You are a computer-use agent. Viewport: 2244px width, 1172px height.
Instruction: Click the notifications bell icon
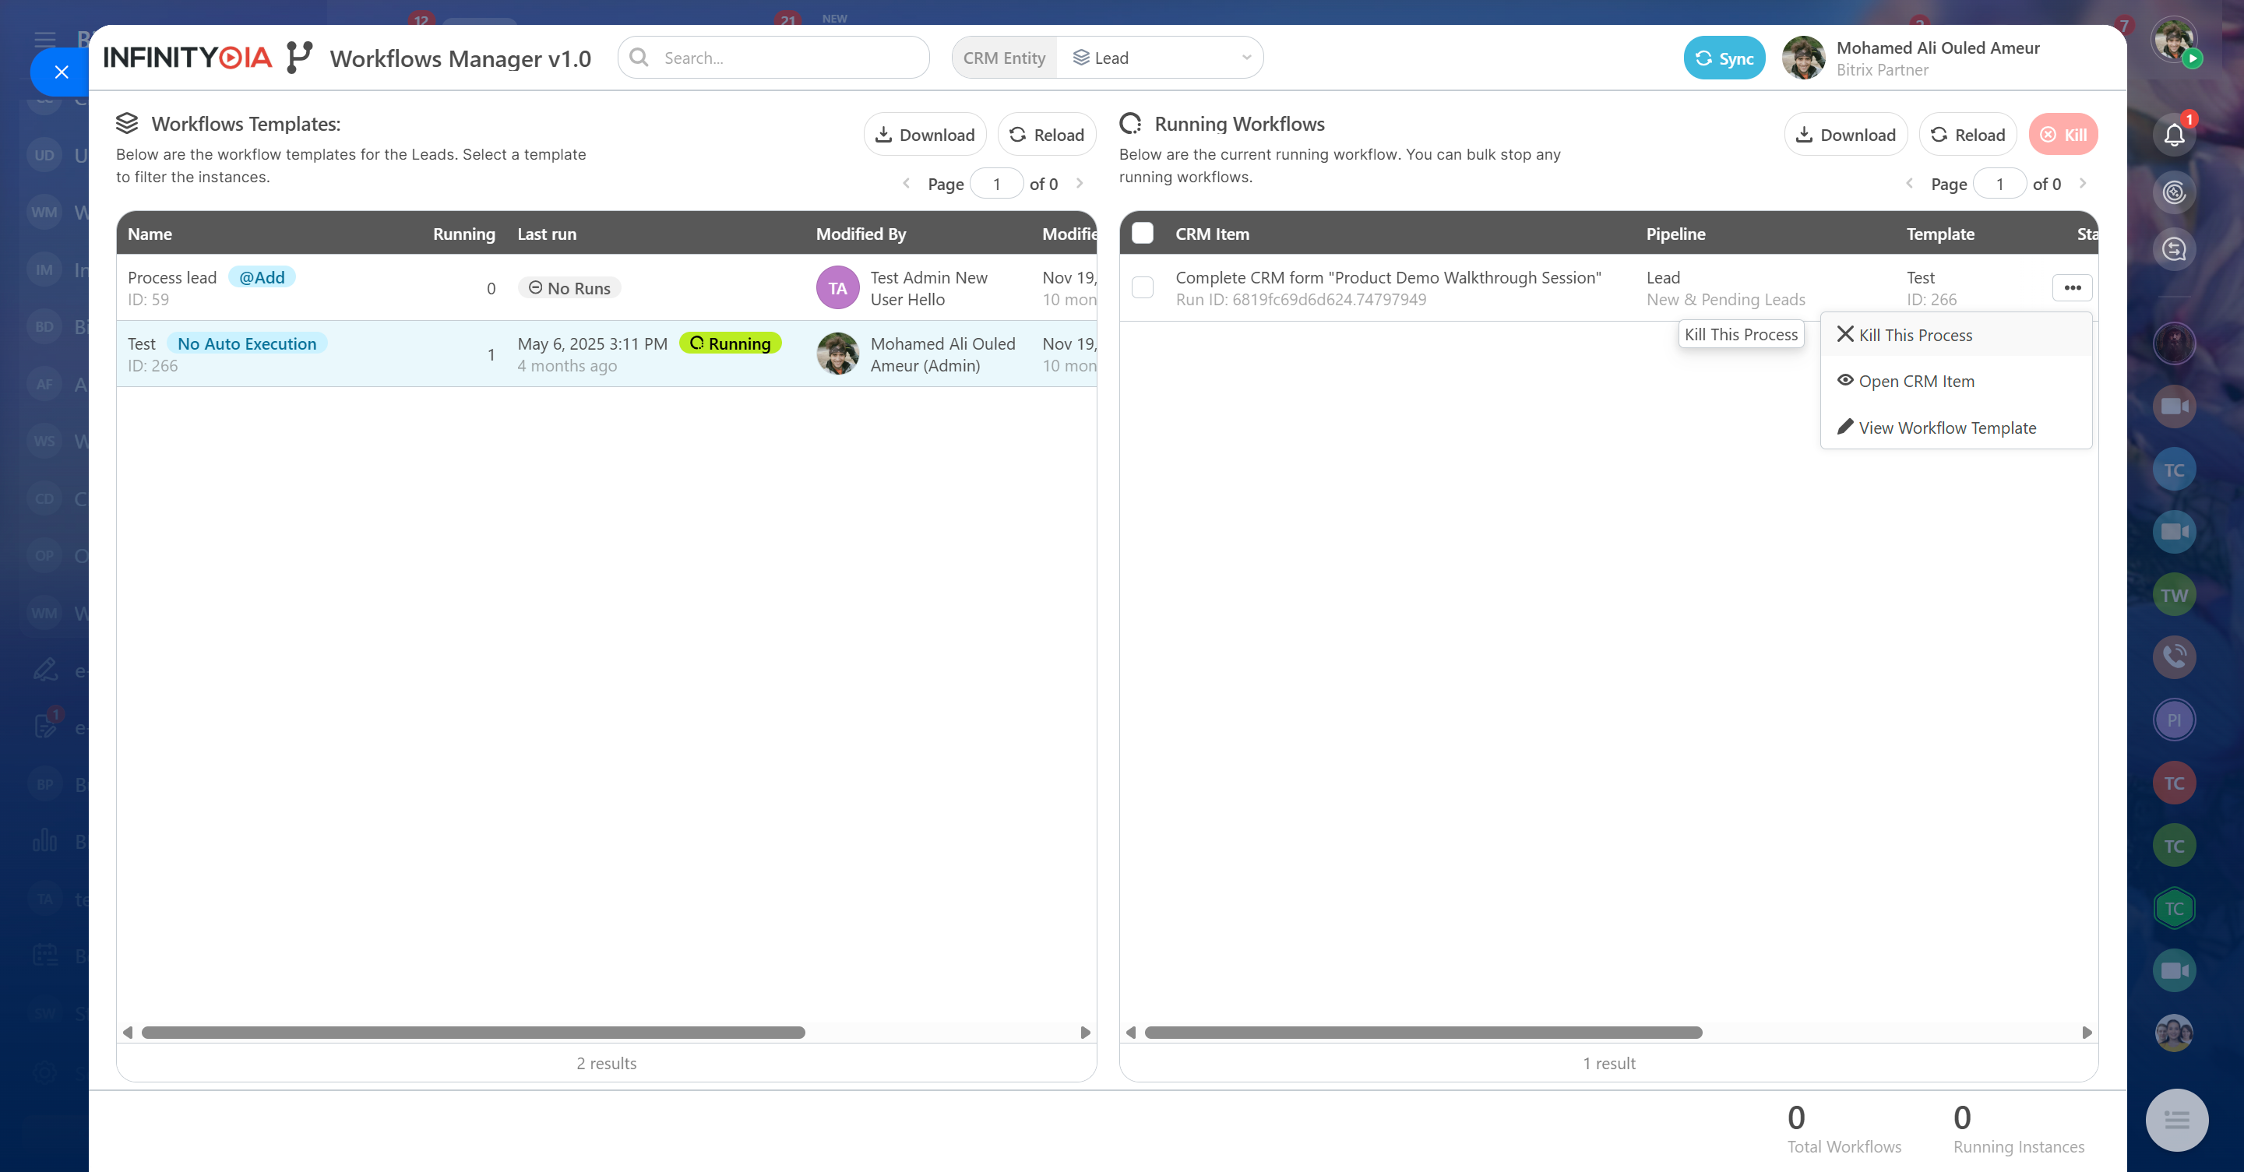[2173, 135]
